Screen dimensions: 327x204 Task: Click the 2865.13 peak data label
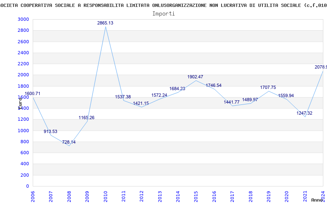(x=105, y=23)
